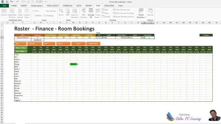Switch to the REVIEW tab
Screen dimensions: 221x124
[x=88, y=6]
